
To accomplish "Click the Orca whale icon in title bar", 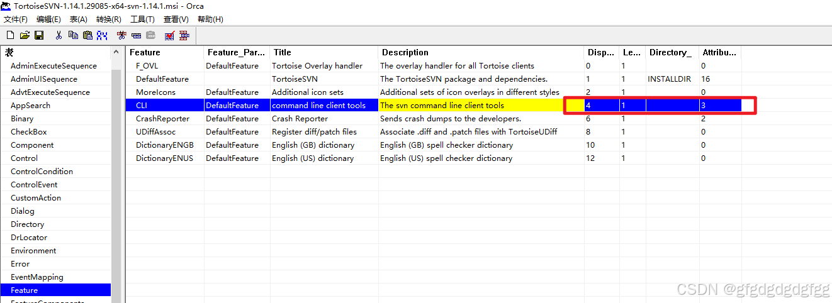I will pos(6,6).
